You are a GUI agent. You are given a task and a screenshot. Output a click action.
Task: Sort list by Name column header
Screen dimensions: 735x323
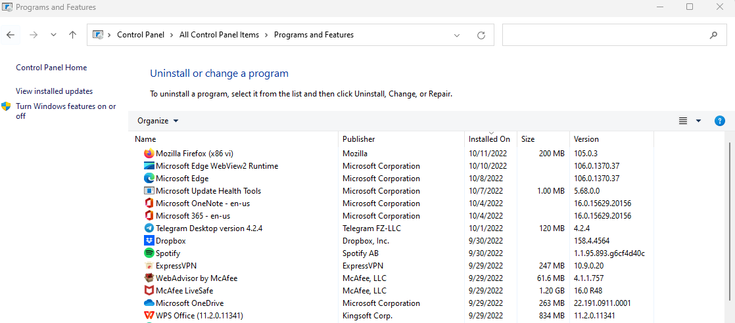click(145, 139)
